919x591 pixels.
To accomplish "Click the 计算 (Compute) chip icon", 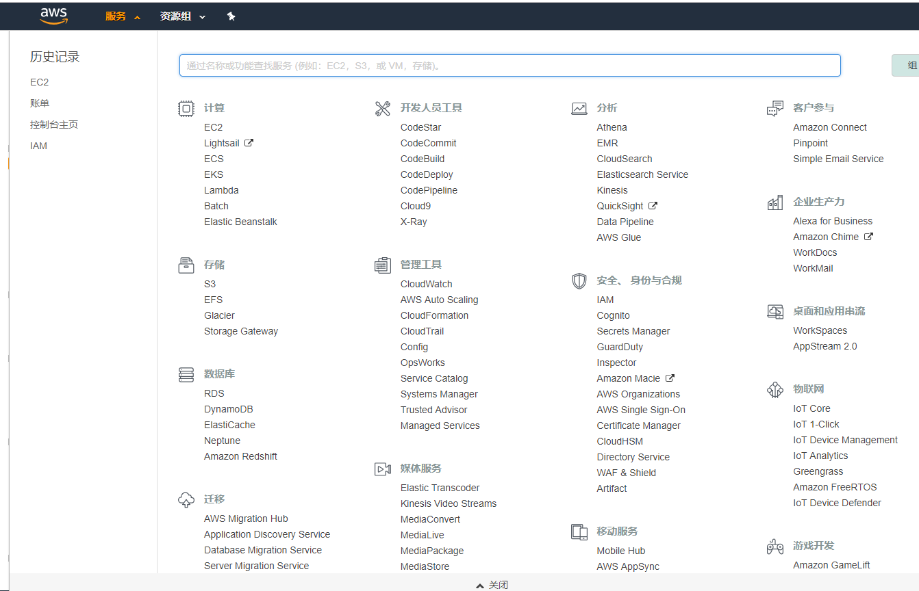I will pos(186,108).
